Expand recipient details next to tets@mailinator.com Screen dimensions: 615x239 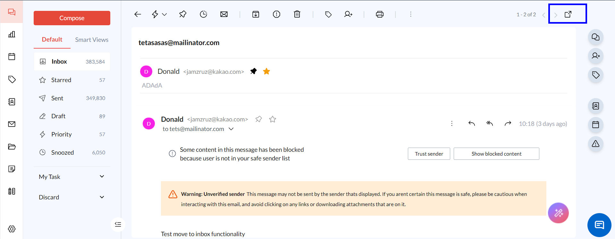231,129
